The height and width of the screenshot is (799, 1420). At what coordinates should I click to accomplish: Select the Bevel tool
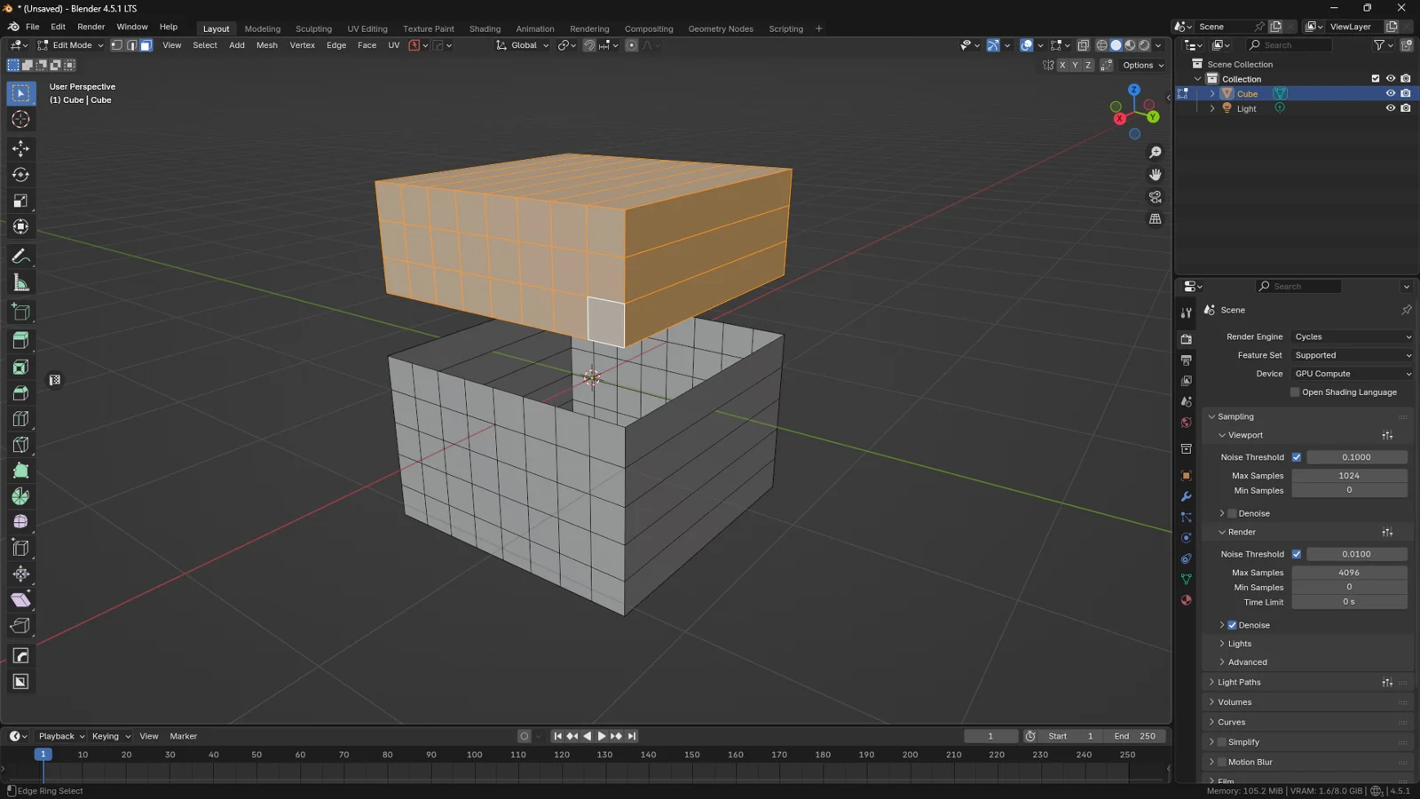click(20, 393)
